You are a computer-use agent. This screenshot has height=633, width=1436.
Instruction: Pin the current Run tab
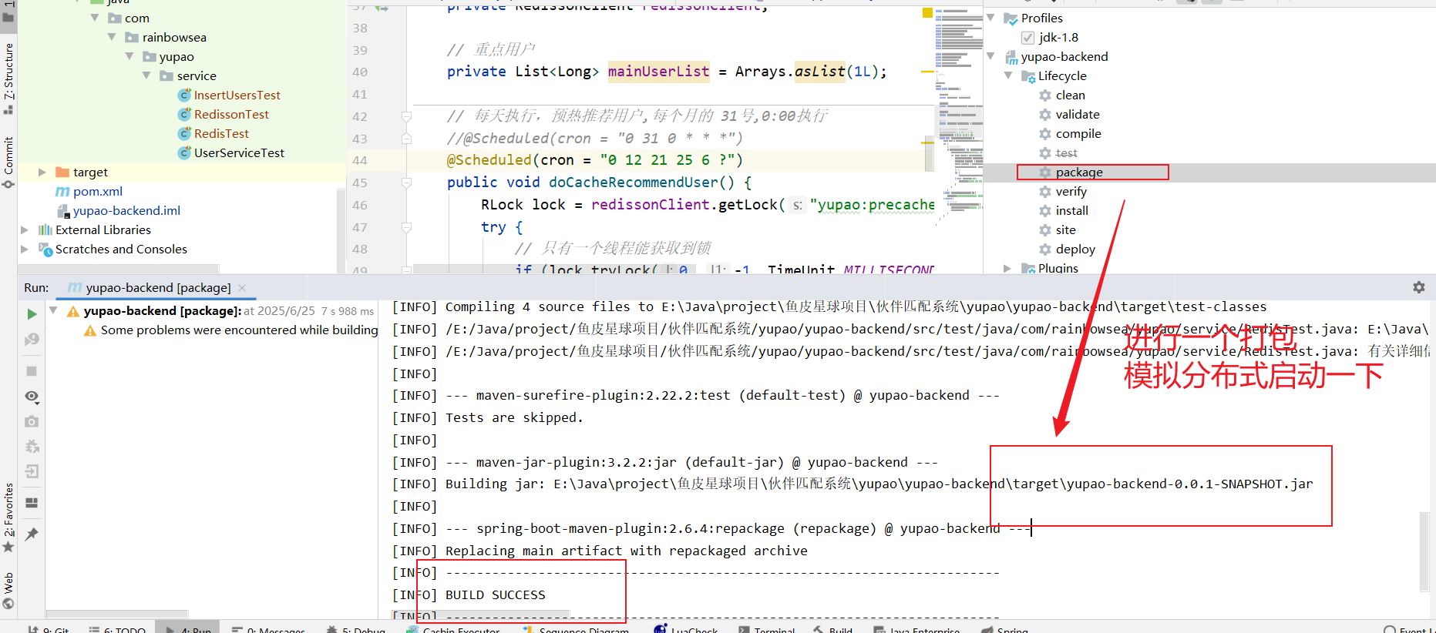click(32, 534)
